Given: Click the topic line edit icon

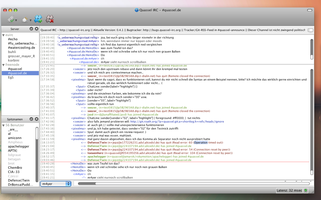Looking at the screenshot, I should 310,30.
